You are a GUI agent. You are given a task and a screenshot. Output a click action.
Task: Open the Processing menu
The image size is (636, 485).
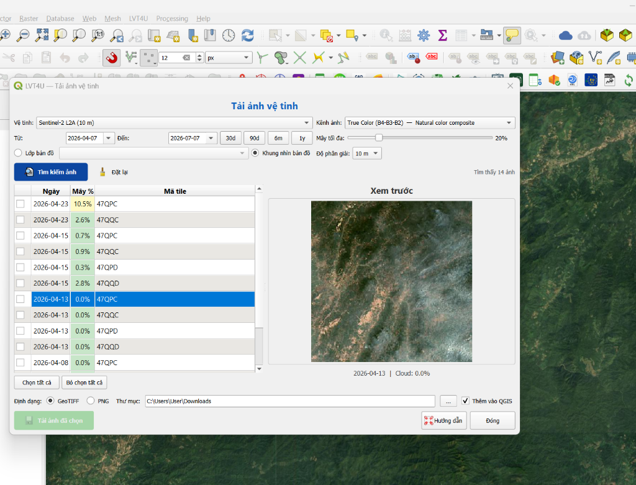172,19
